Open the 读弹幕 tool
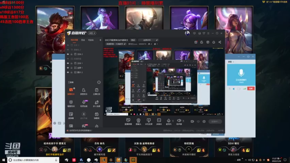The image size is (290, 163). [x=71, y=116]
